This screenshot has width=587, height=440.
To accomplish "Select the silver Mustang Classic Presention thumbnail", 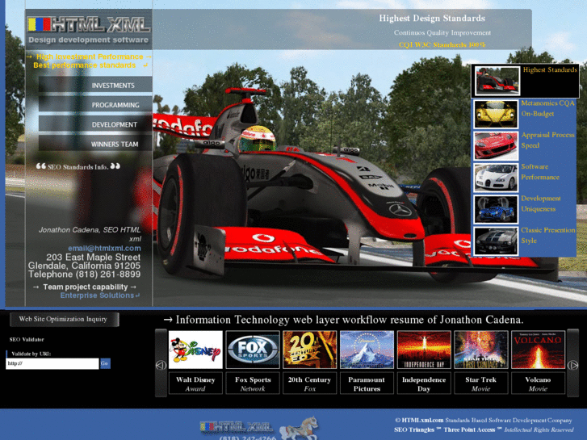I will click(x=496, y=241).
